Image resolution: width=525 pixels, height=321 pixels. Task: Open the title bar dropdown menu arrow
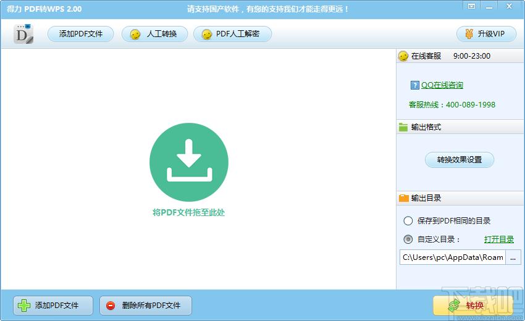coord(471,6)
